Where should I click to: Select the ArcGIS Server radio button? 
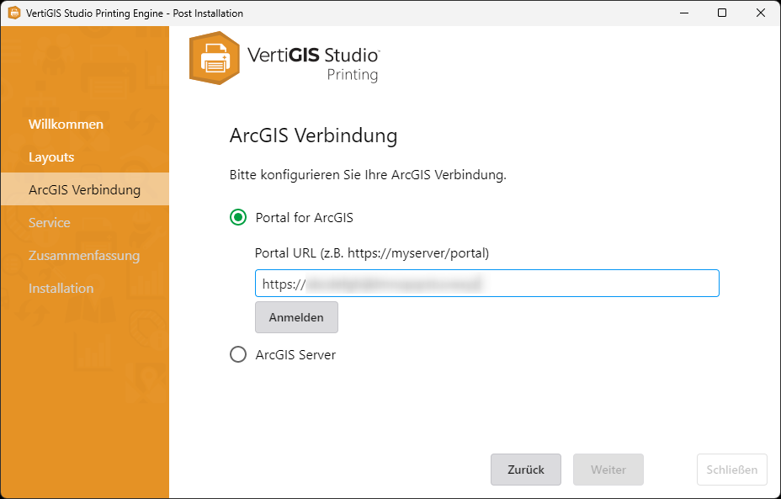point(237,354)
